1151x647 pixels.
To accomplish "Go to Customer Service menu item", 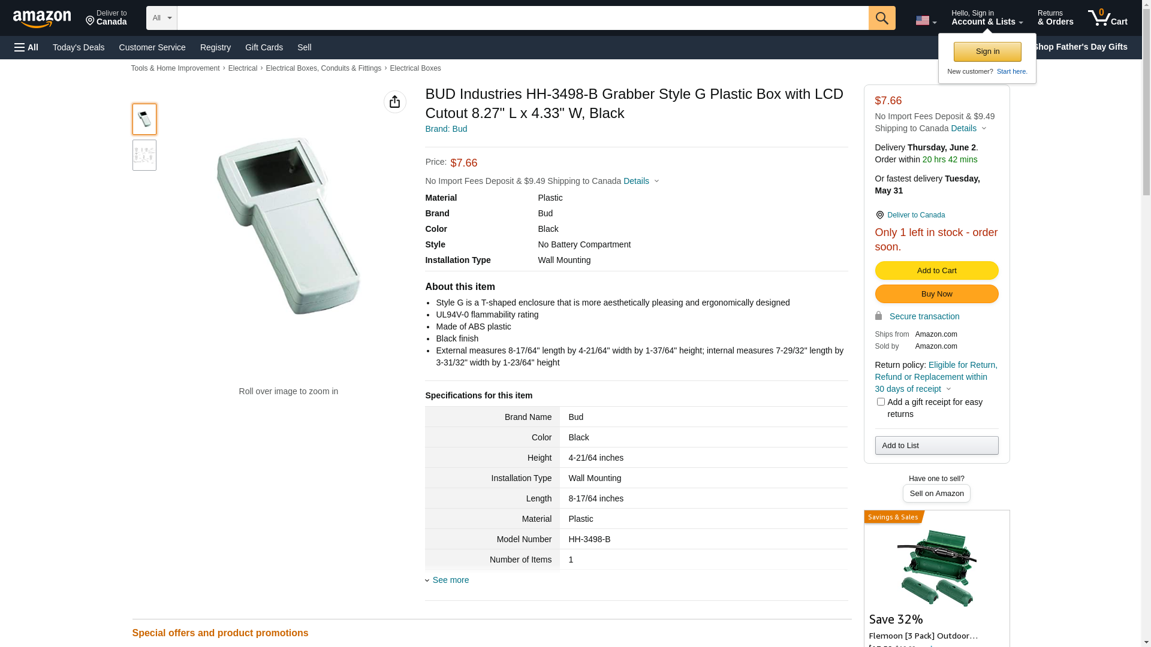I will coord(152,47).
